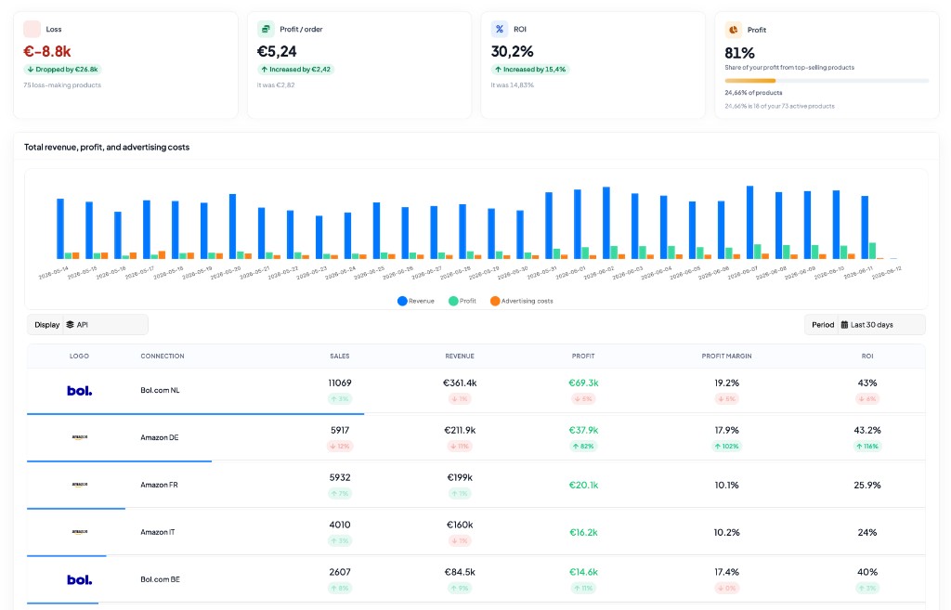
Task: Click the chart title 'Total revenue, profit, and advertising costs'
Action: [x=107, y=147]
